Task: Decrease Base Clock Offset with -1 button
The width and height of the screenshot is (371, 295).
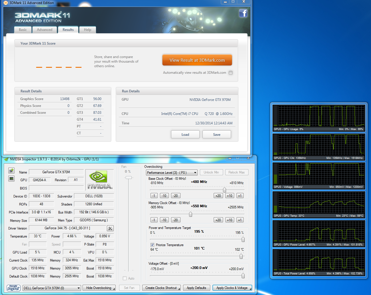Action: [x=154, y=196]
